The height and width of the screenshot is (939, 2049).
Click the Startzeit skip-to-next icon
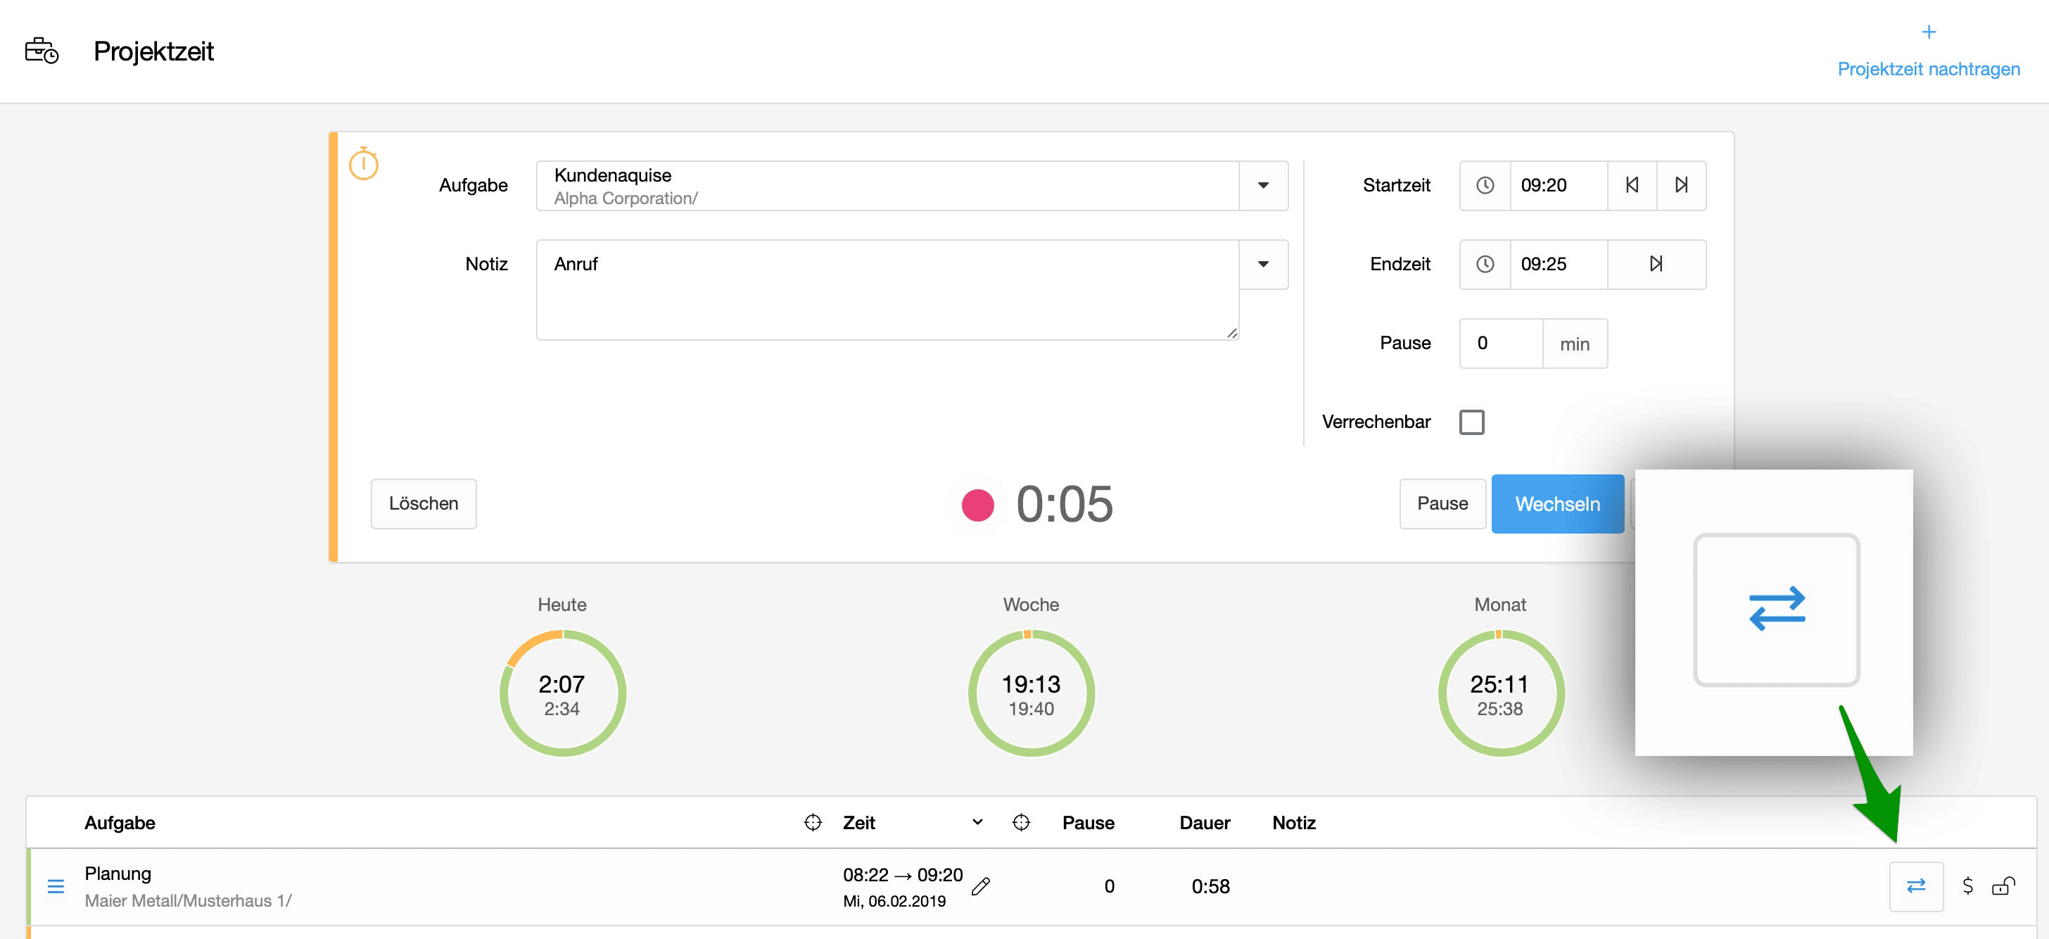click(1682, 185)
